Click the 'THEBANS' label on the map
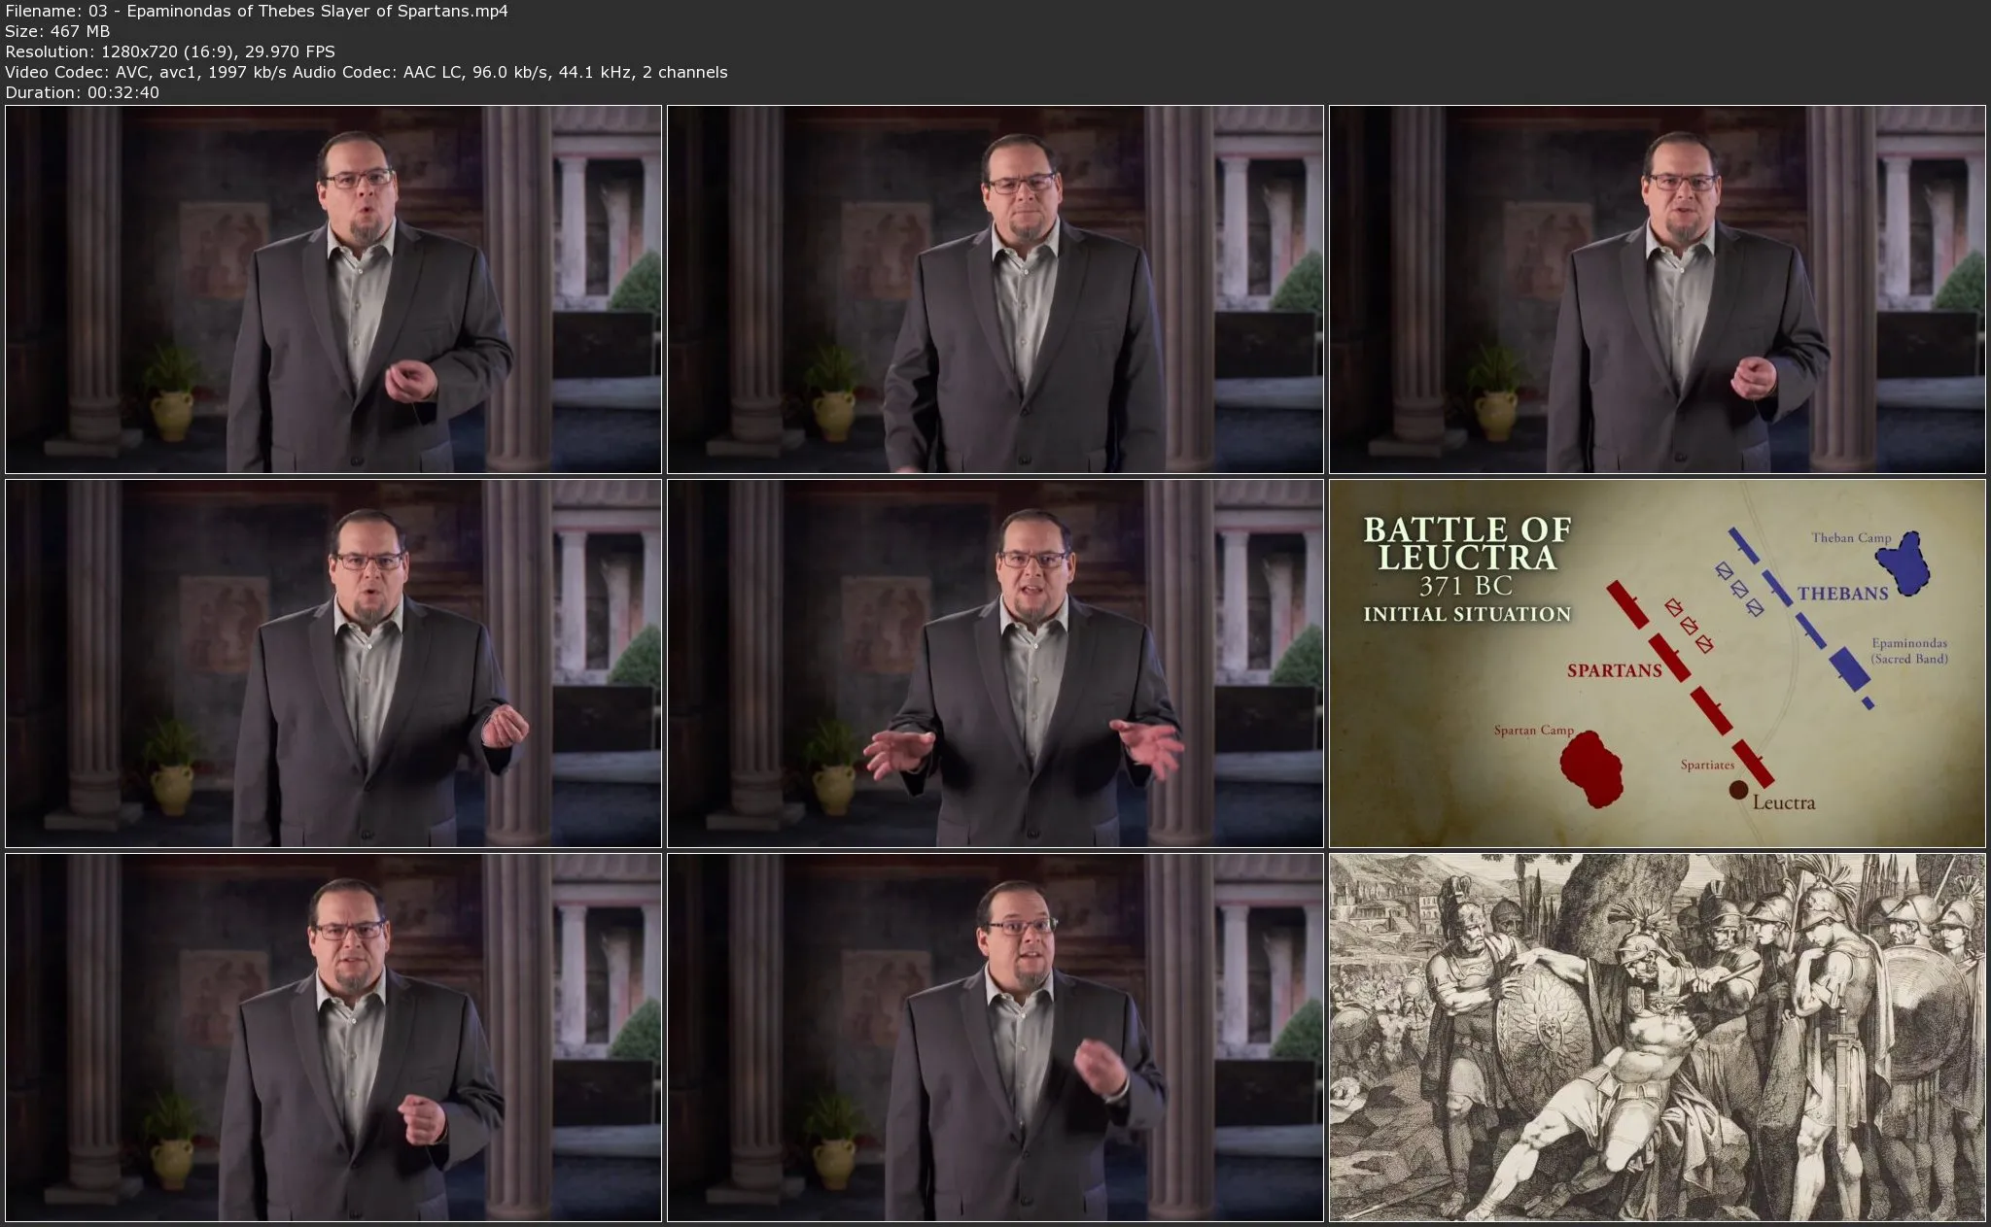The height and width of the screenshot is (1227, 1991). click(x=1842, y=594)
